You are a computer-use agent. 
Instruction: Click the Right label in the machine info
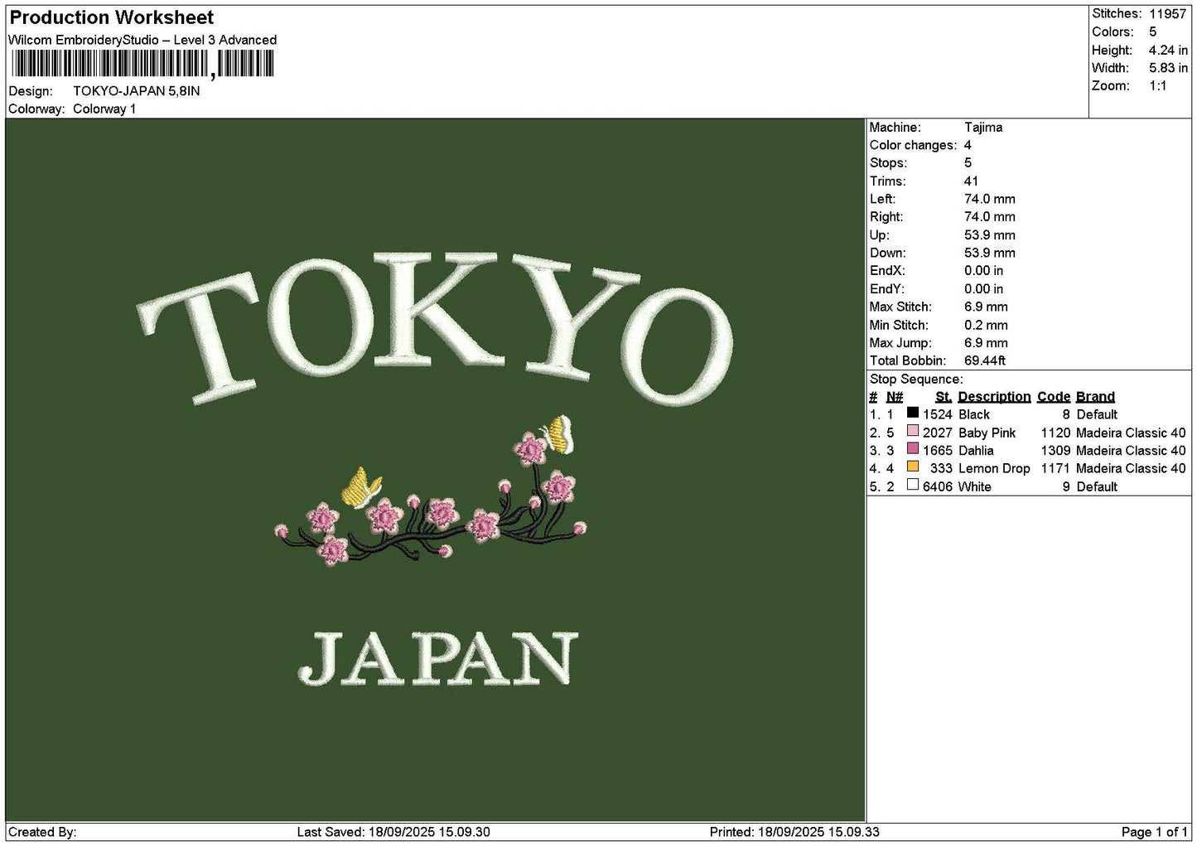tap(886, 217)
